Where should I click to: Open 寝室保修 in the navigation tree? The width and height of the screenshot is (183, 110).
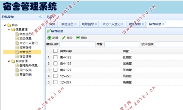(x=25, y=47)
